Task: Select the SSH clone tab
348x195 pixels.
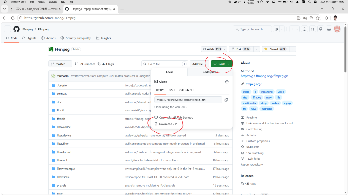Action: [x=172, y=90]
